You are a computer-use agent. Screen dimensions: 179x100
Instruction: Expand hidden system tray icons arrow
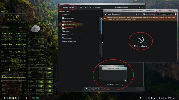pos(157,98)
